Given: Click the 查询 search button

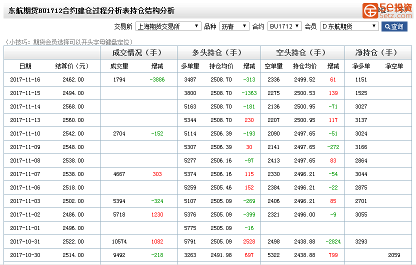Looking at the screenshot, I should coord(394,26).
